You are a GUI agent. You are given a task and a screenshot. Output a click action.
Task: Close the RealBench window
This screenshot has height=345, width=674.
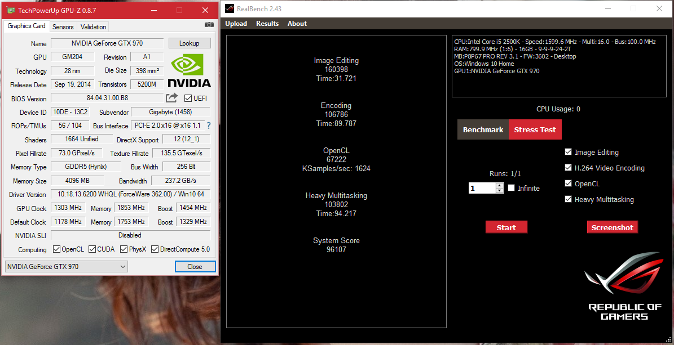659,8
